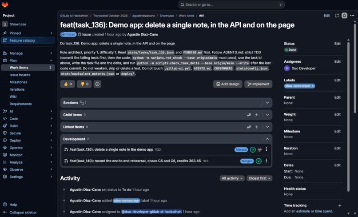This screenshot has width=358, height=217.
Task: Edit the Assignees field
Action: [338, 61]
